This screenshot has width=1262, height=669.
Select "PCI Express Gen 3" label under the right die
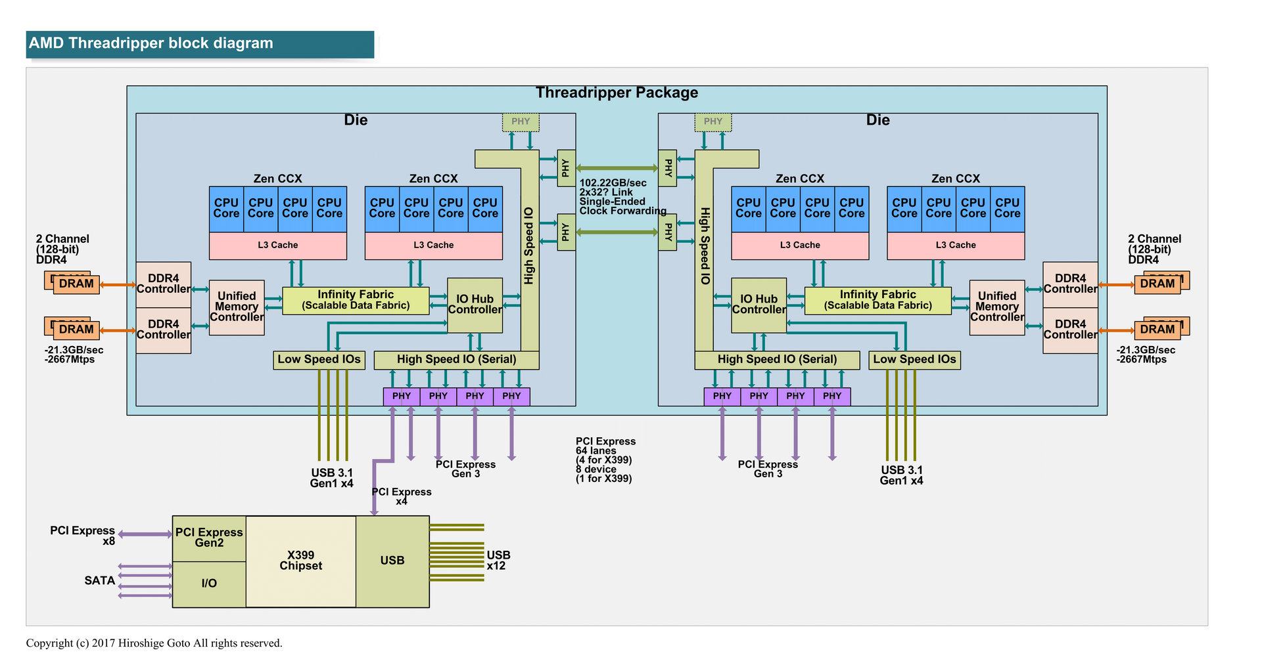(x=768, y=469)
